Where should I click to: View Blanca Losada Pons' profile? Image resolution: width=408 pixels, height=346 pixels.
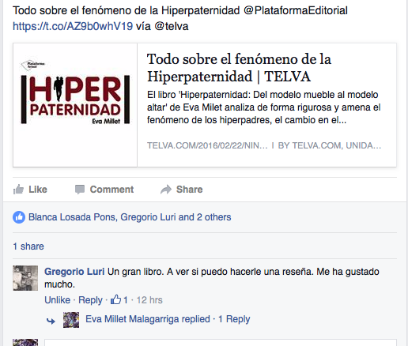(x=72, y=217)
